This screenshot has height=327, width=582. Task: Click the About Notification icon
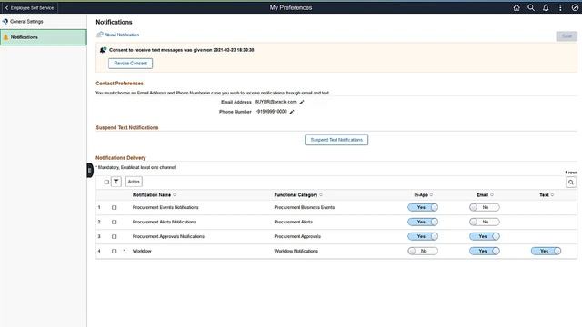[99, 35]
